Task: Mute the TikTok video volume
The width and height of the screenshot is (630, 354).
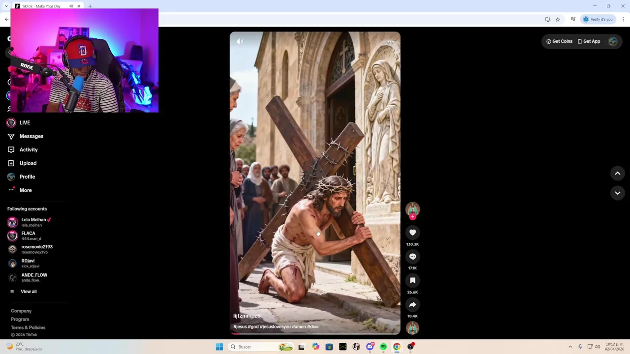Action: pyautogui.click(x=240, y=42)
